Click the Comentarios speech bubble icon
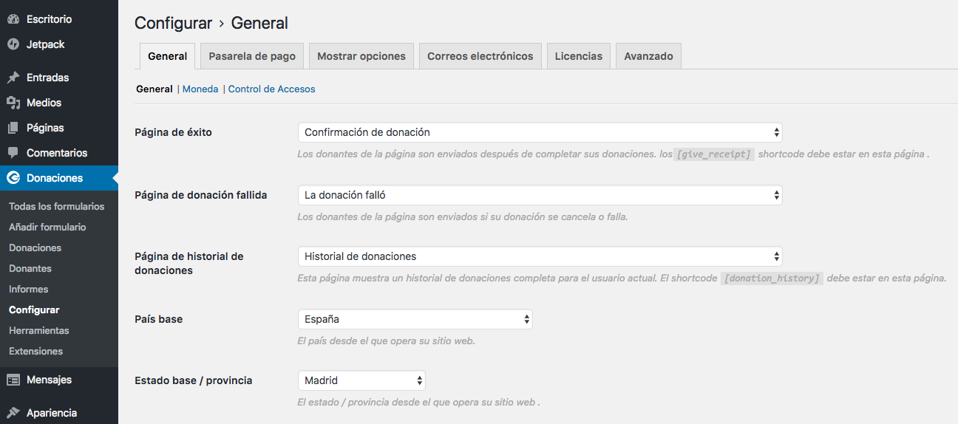Screen dimensions: 958x424 pos(13,153)
